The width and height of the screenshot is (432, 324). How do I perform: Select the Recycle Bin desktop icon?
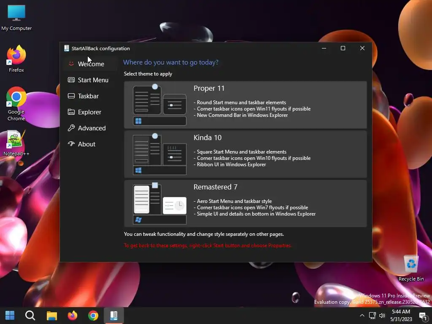click(x=411, y=268)
